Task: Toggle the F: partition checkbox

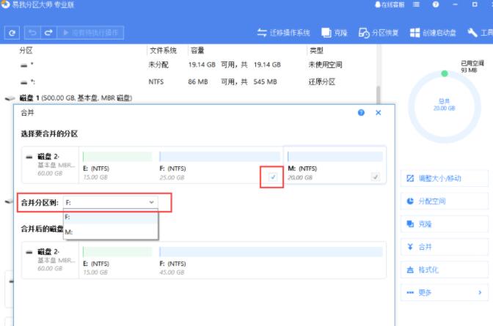Action: 272,177
